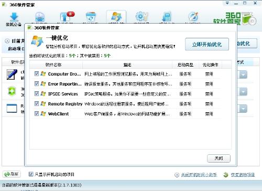Screen dimensions: 262x191
Task: Open the software library disc icon in toolbar
Action: [40, 17]
